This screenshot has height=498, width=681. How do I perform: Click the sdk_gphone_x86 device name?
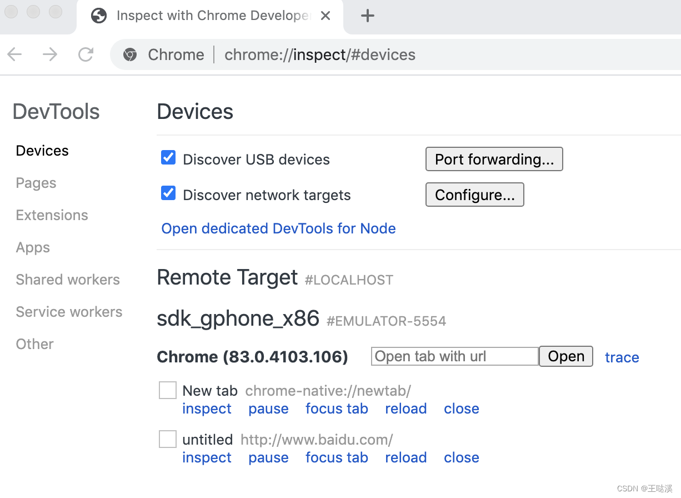238,319
